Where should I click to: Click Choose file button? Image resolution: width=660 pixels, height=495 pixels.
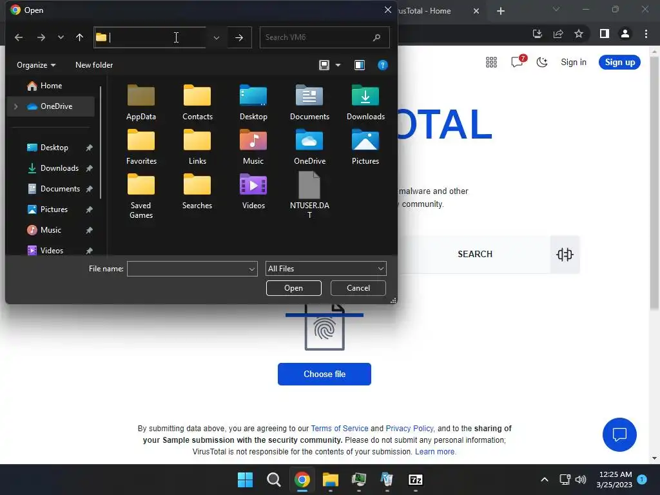pyautogui.click(x=324, y=374)
